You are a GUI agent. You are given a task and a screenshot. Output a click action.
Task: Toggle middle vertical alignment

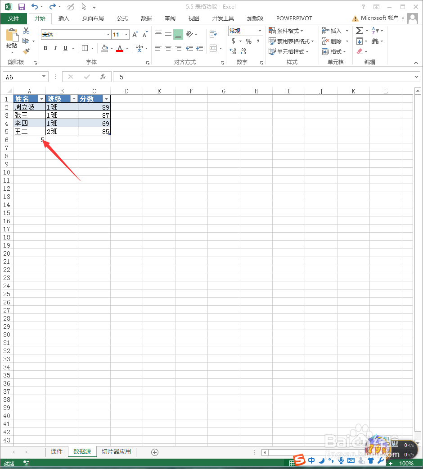tap(168, 34)
